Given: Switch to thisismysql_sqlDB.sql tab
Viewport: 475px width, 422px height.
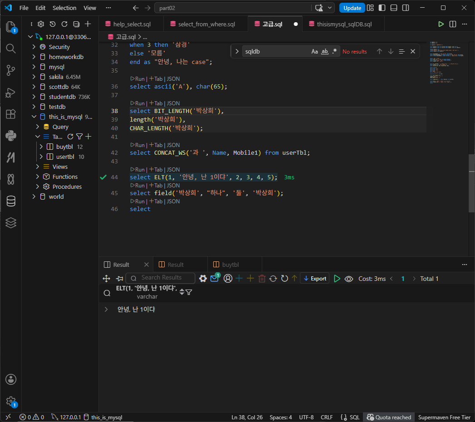Looking at the screenshot, I should (343, 24).
